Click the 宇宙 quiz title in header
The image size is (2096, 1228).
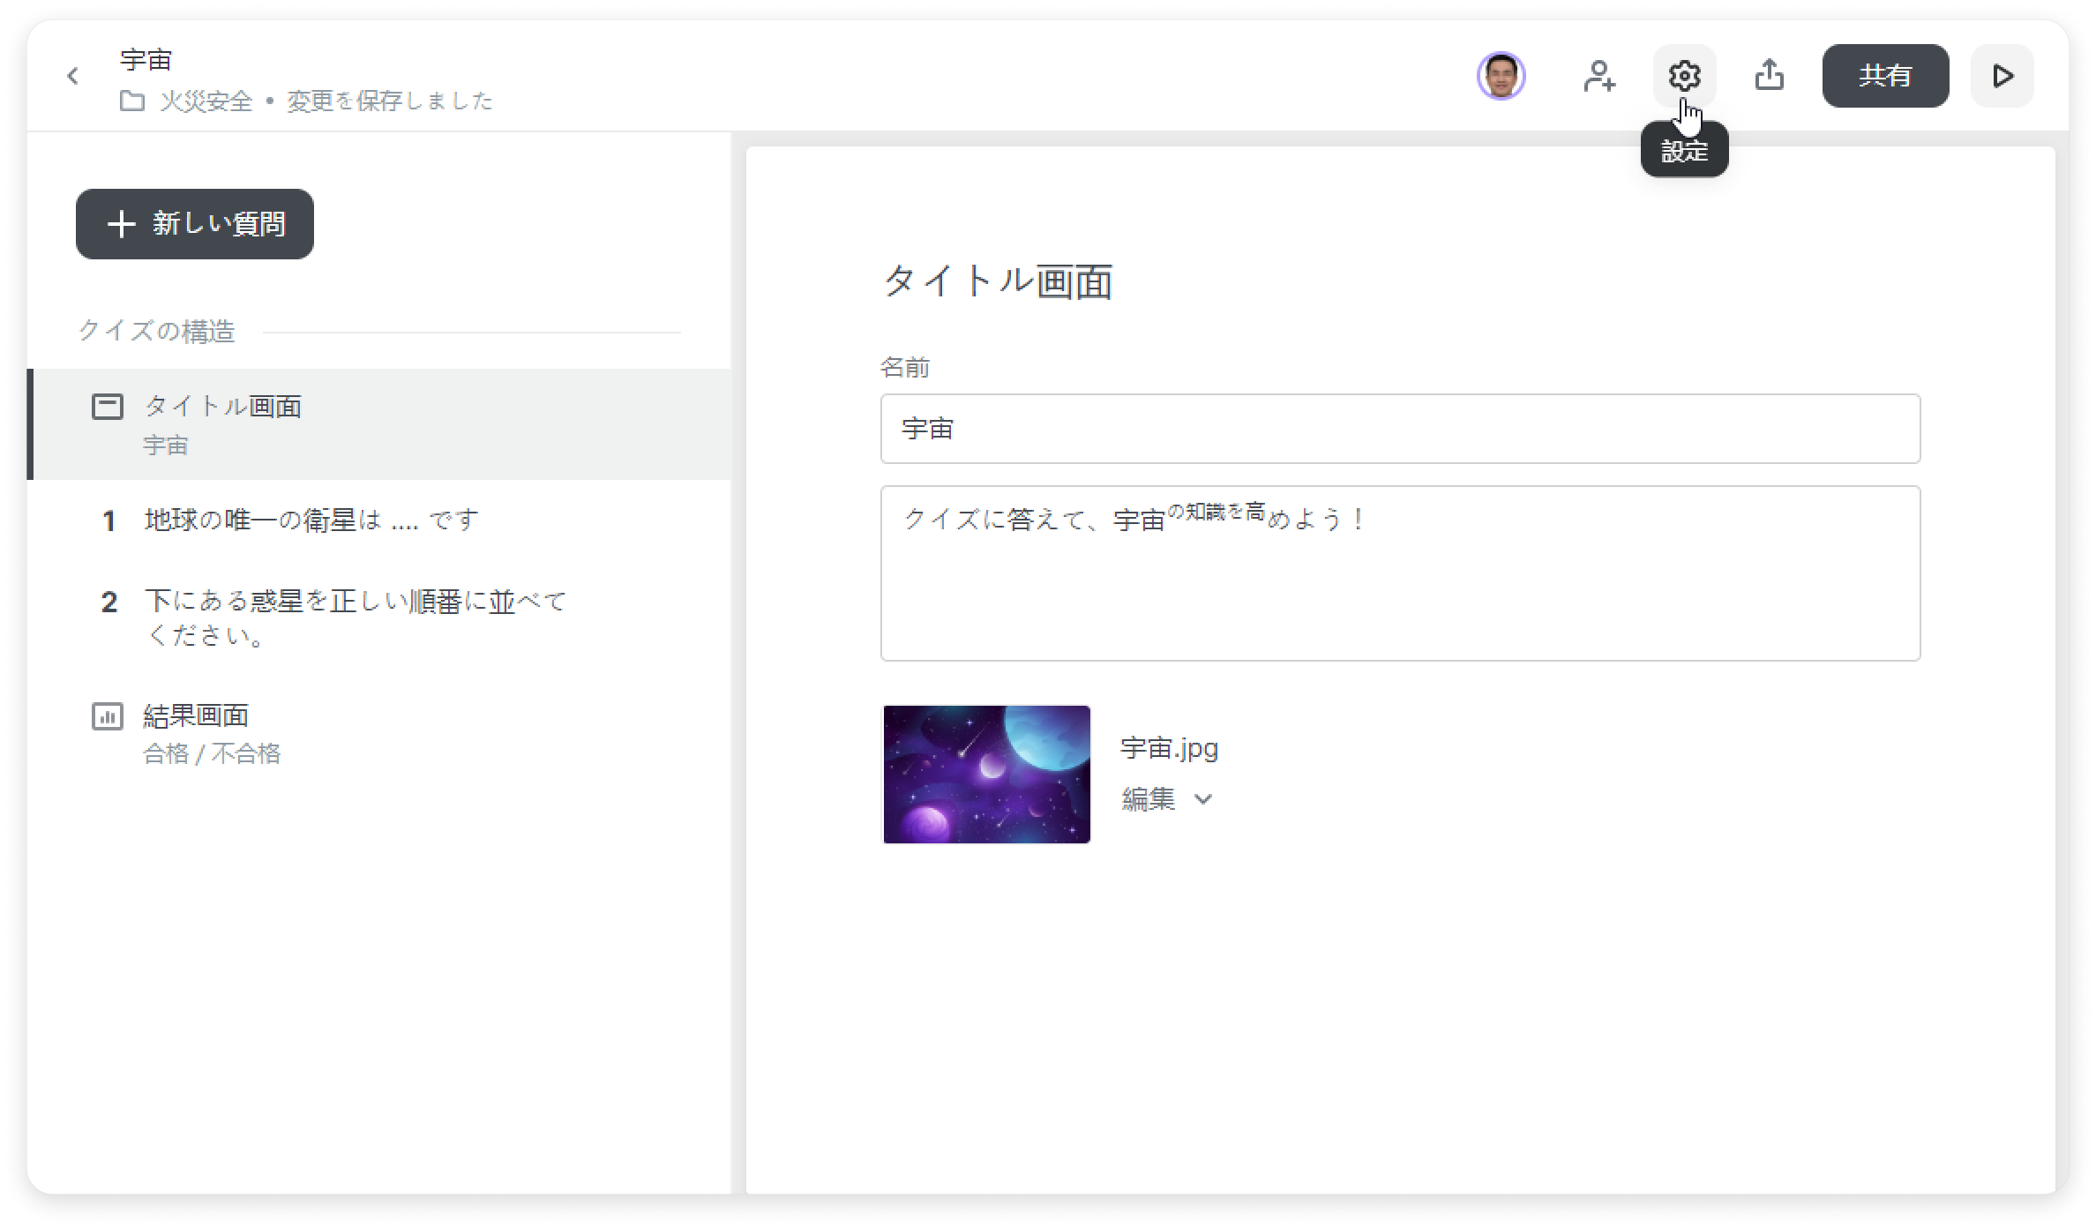[146, 60]
